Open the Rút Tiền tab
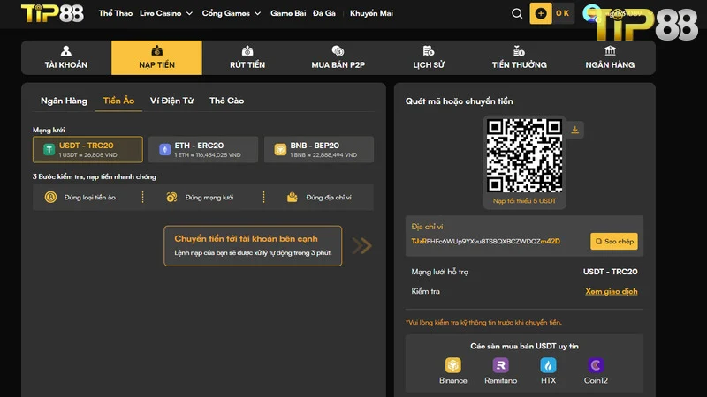This screenshot has height=397, width=707. (247, 57)
